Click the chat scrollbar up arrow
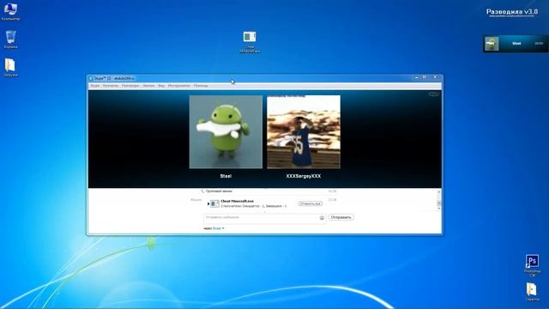549x309 pixels. (439, 191)
